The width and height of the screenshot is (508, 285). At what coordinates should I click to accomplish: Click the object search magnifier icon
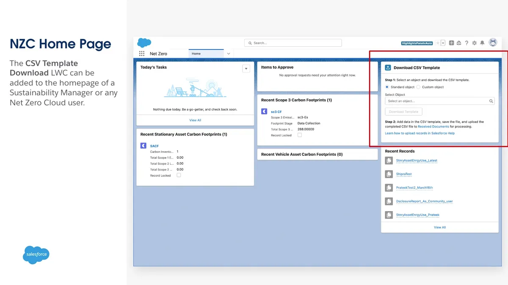(x=491, y=101)
